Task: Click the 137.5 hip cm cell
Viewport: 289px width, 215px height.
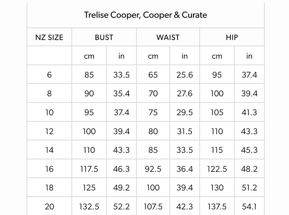Action: click(x=217, y=207)
